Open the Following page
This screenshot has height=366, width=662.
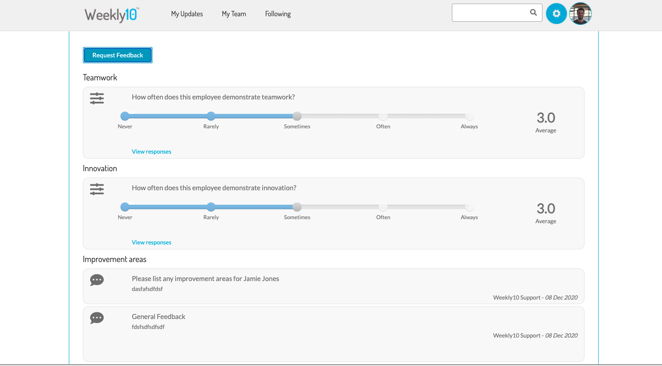pos(278,14)
